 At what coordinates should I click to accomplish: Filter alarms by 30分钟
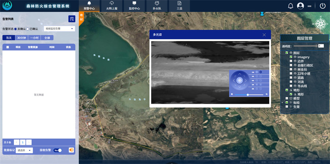(x=22, y=38)
